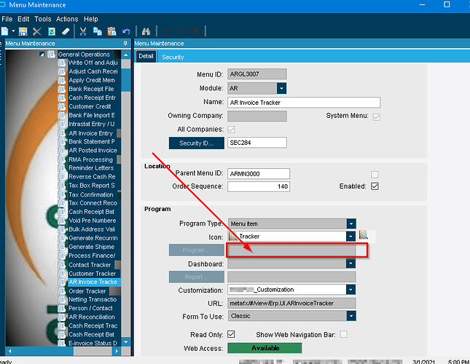Click the Paste clipboard icon

pos(111,31)
